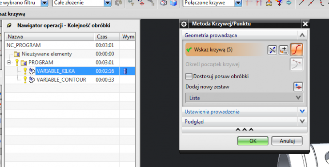Image resolution: width=329 pixels, height=167 pixels.
Task: Click the tool path status icon in VARIABLE_KILKA row
Action: pos(125,71)
